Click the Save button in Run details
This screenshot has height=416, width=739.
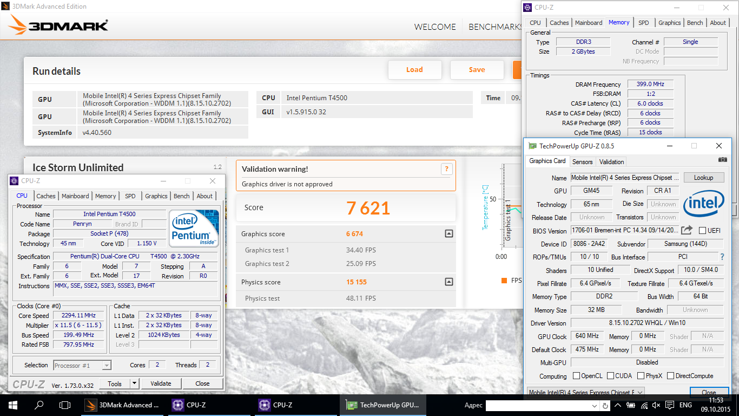click(x=477, y=69)
